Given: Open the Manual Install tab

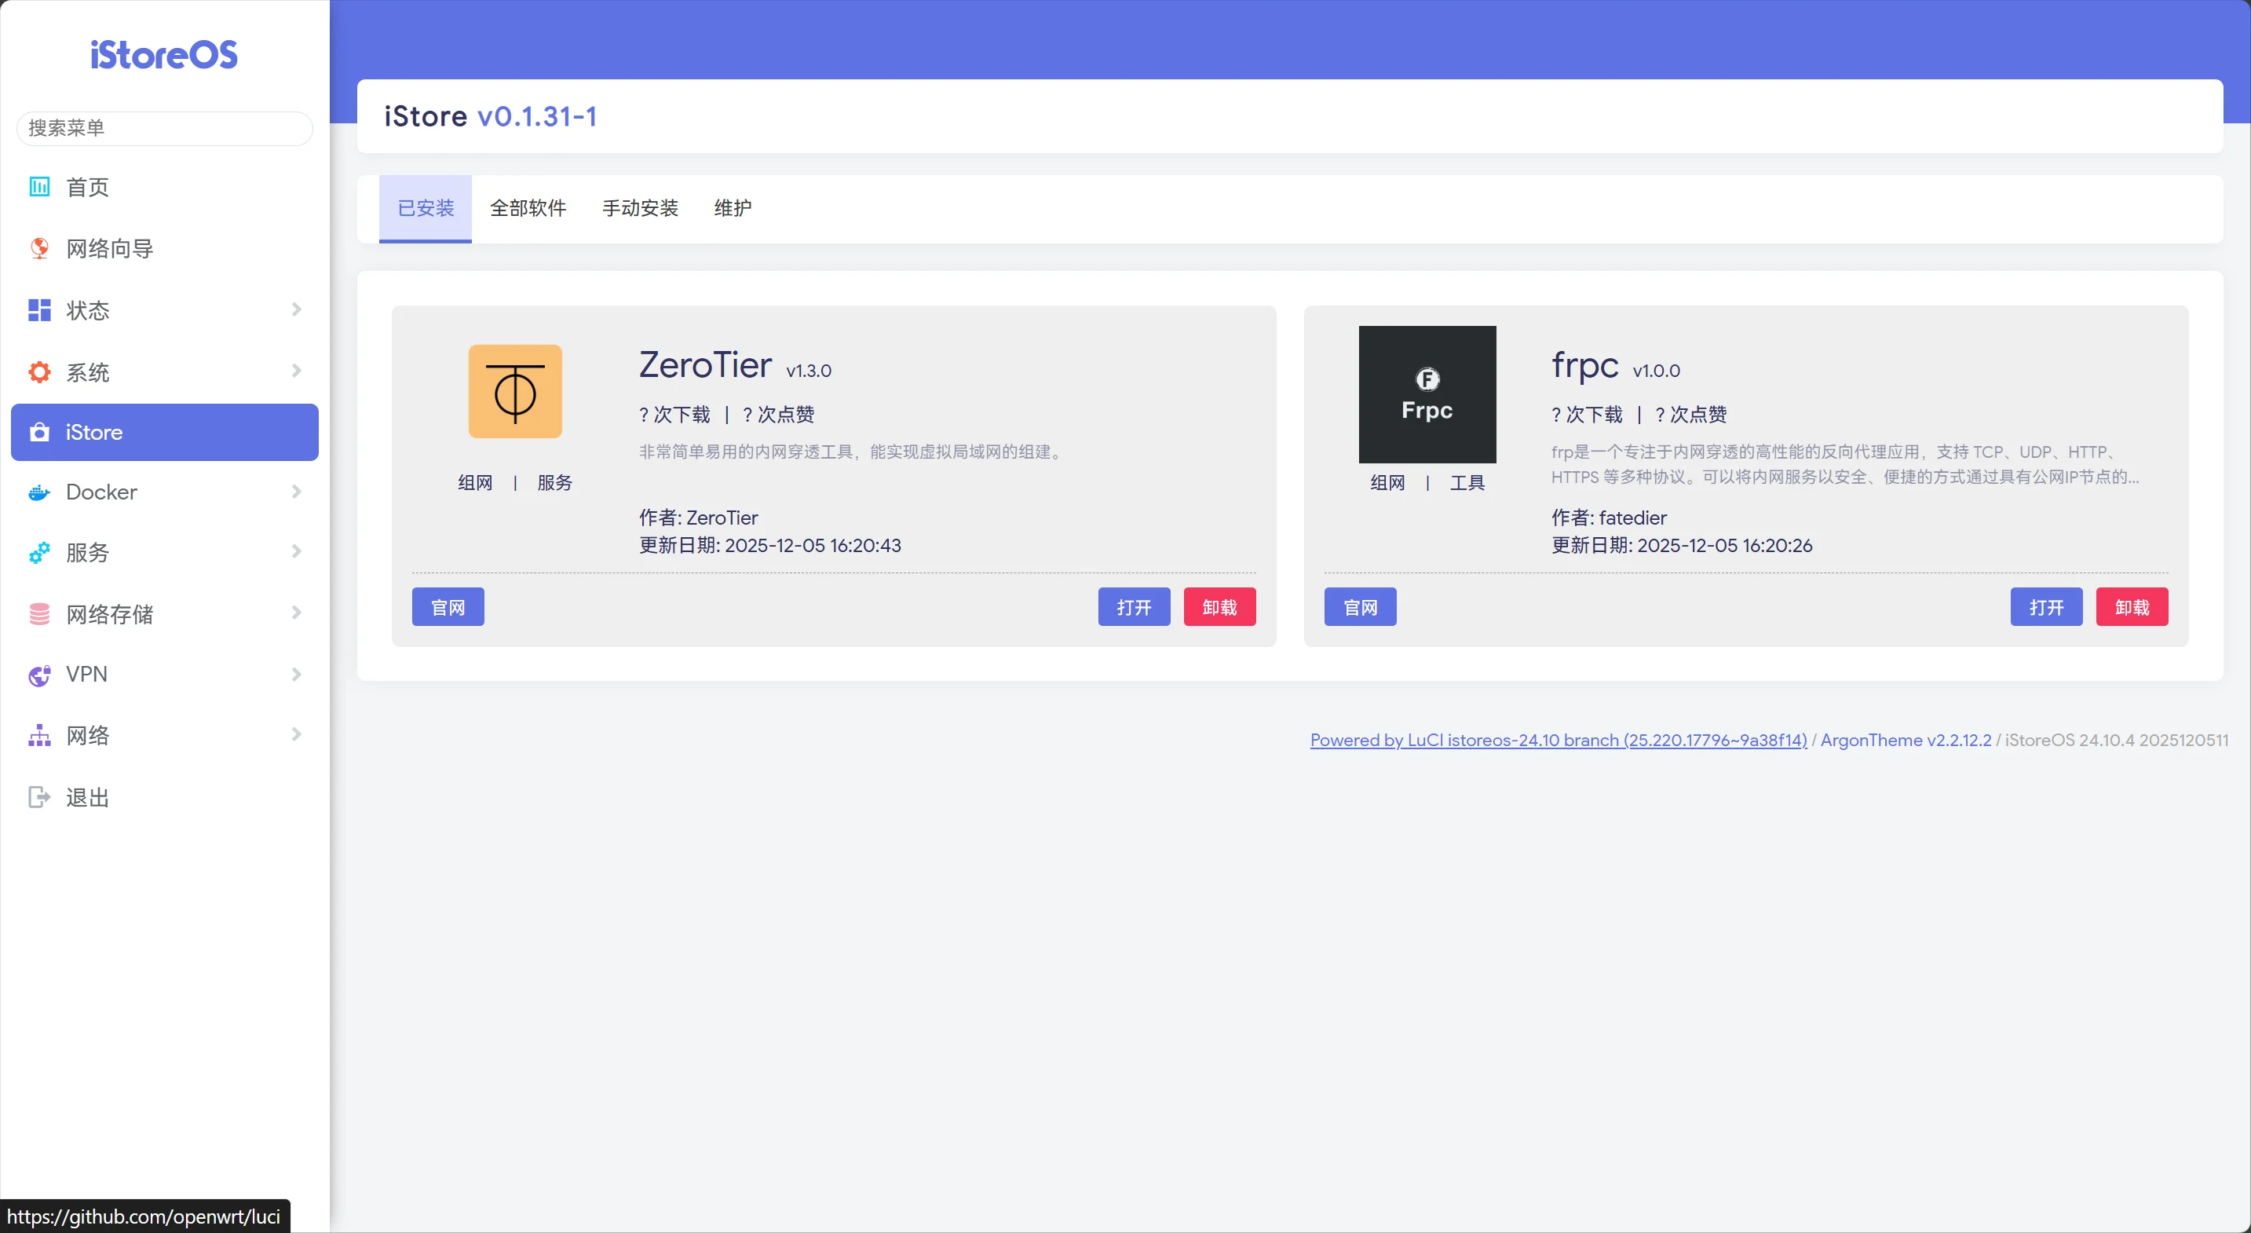Looking at the screenshot, I should coord(640,208).
